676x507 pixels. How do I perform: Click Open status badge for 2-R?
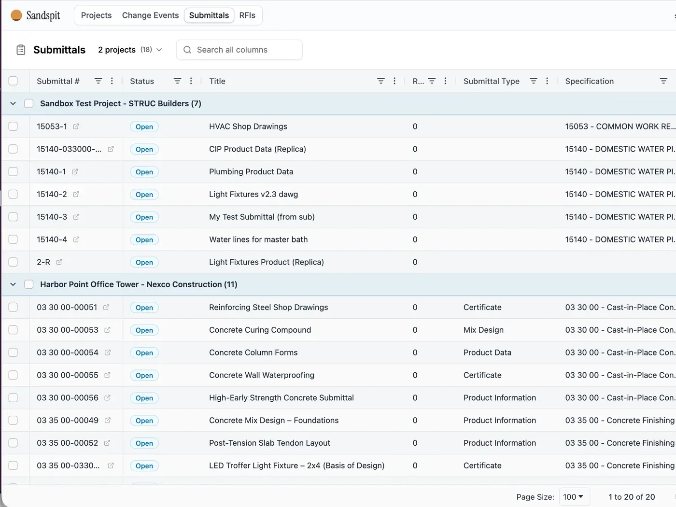[144, 263]
